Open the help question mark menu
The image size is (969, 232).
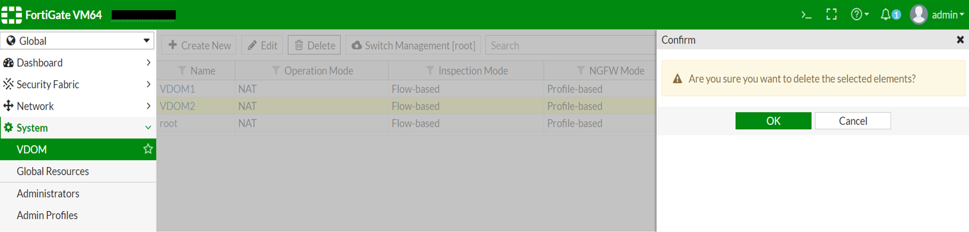click(x=859, y=15)
